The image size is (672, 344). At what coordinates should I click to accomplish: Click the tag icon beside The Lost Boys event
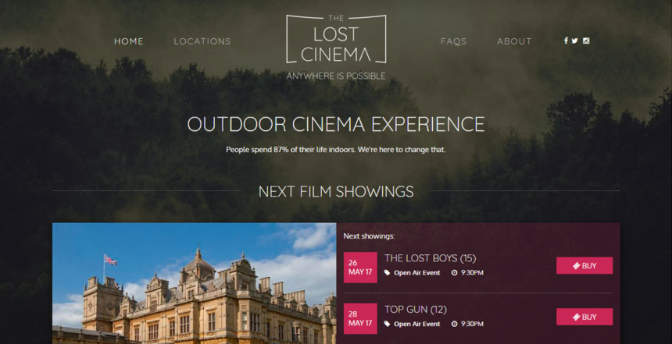tap(387, 272)
